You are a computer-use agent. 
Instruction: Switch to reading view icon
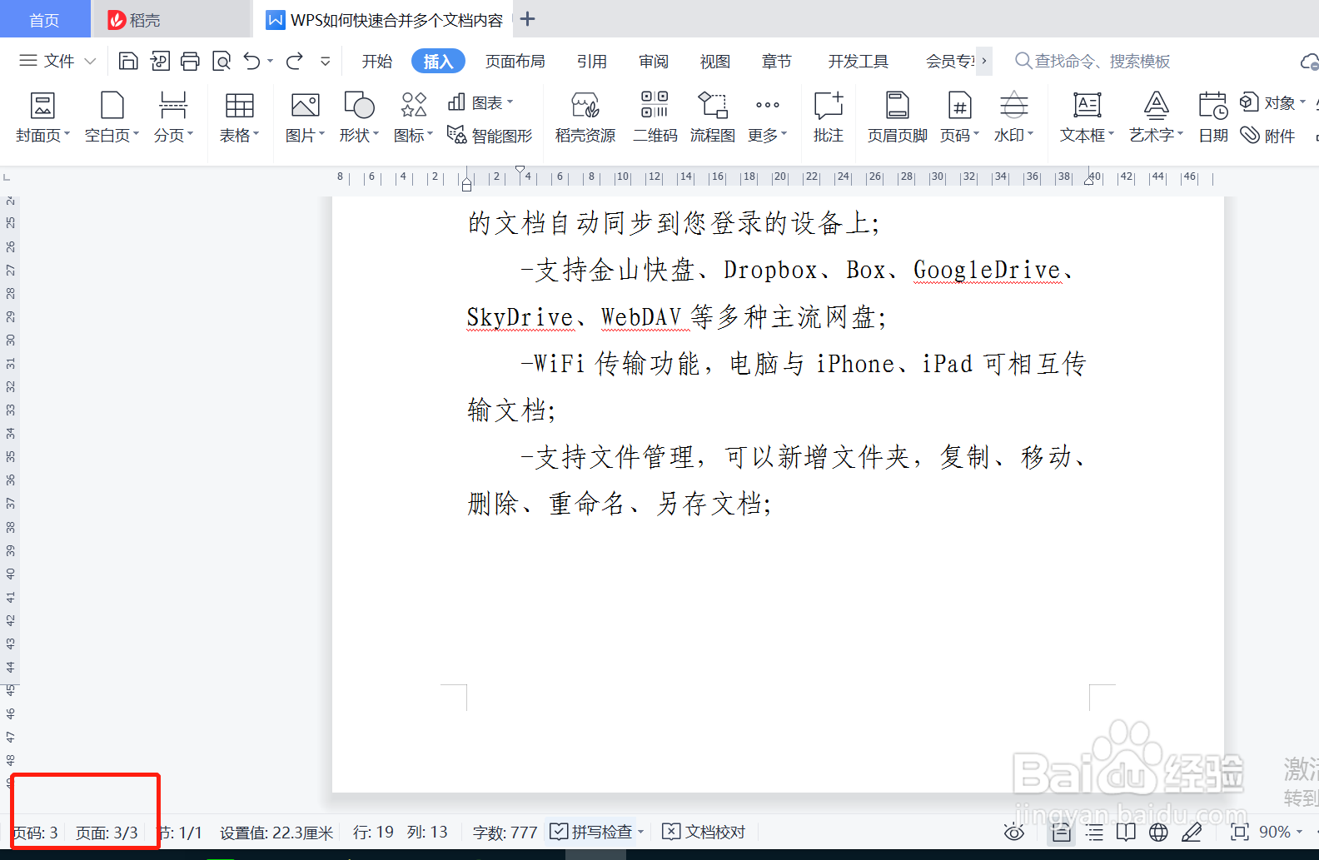[x=1126, y=832]
